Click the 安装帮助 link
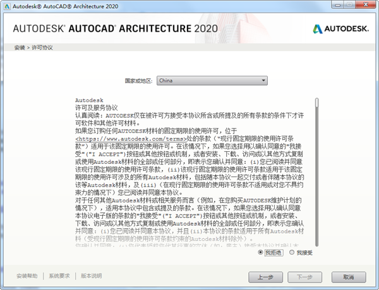The height and width of the screenshot is (290, 379). click(27, 276)
